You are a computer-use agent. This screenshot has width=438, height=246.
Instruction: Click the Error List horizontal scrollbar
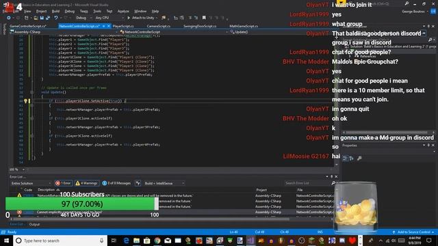[151, 219]
